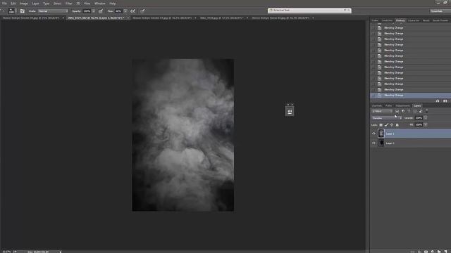
Task: Filter layers by smart objects icon
Action: pyautogui.click(x=421, y=111)
